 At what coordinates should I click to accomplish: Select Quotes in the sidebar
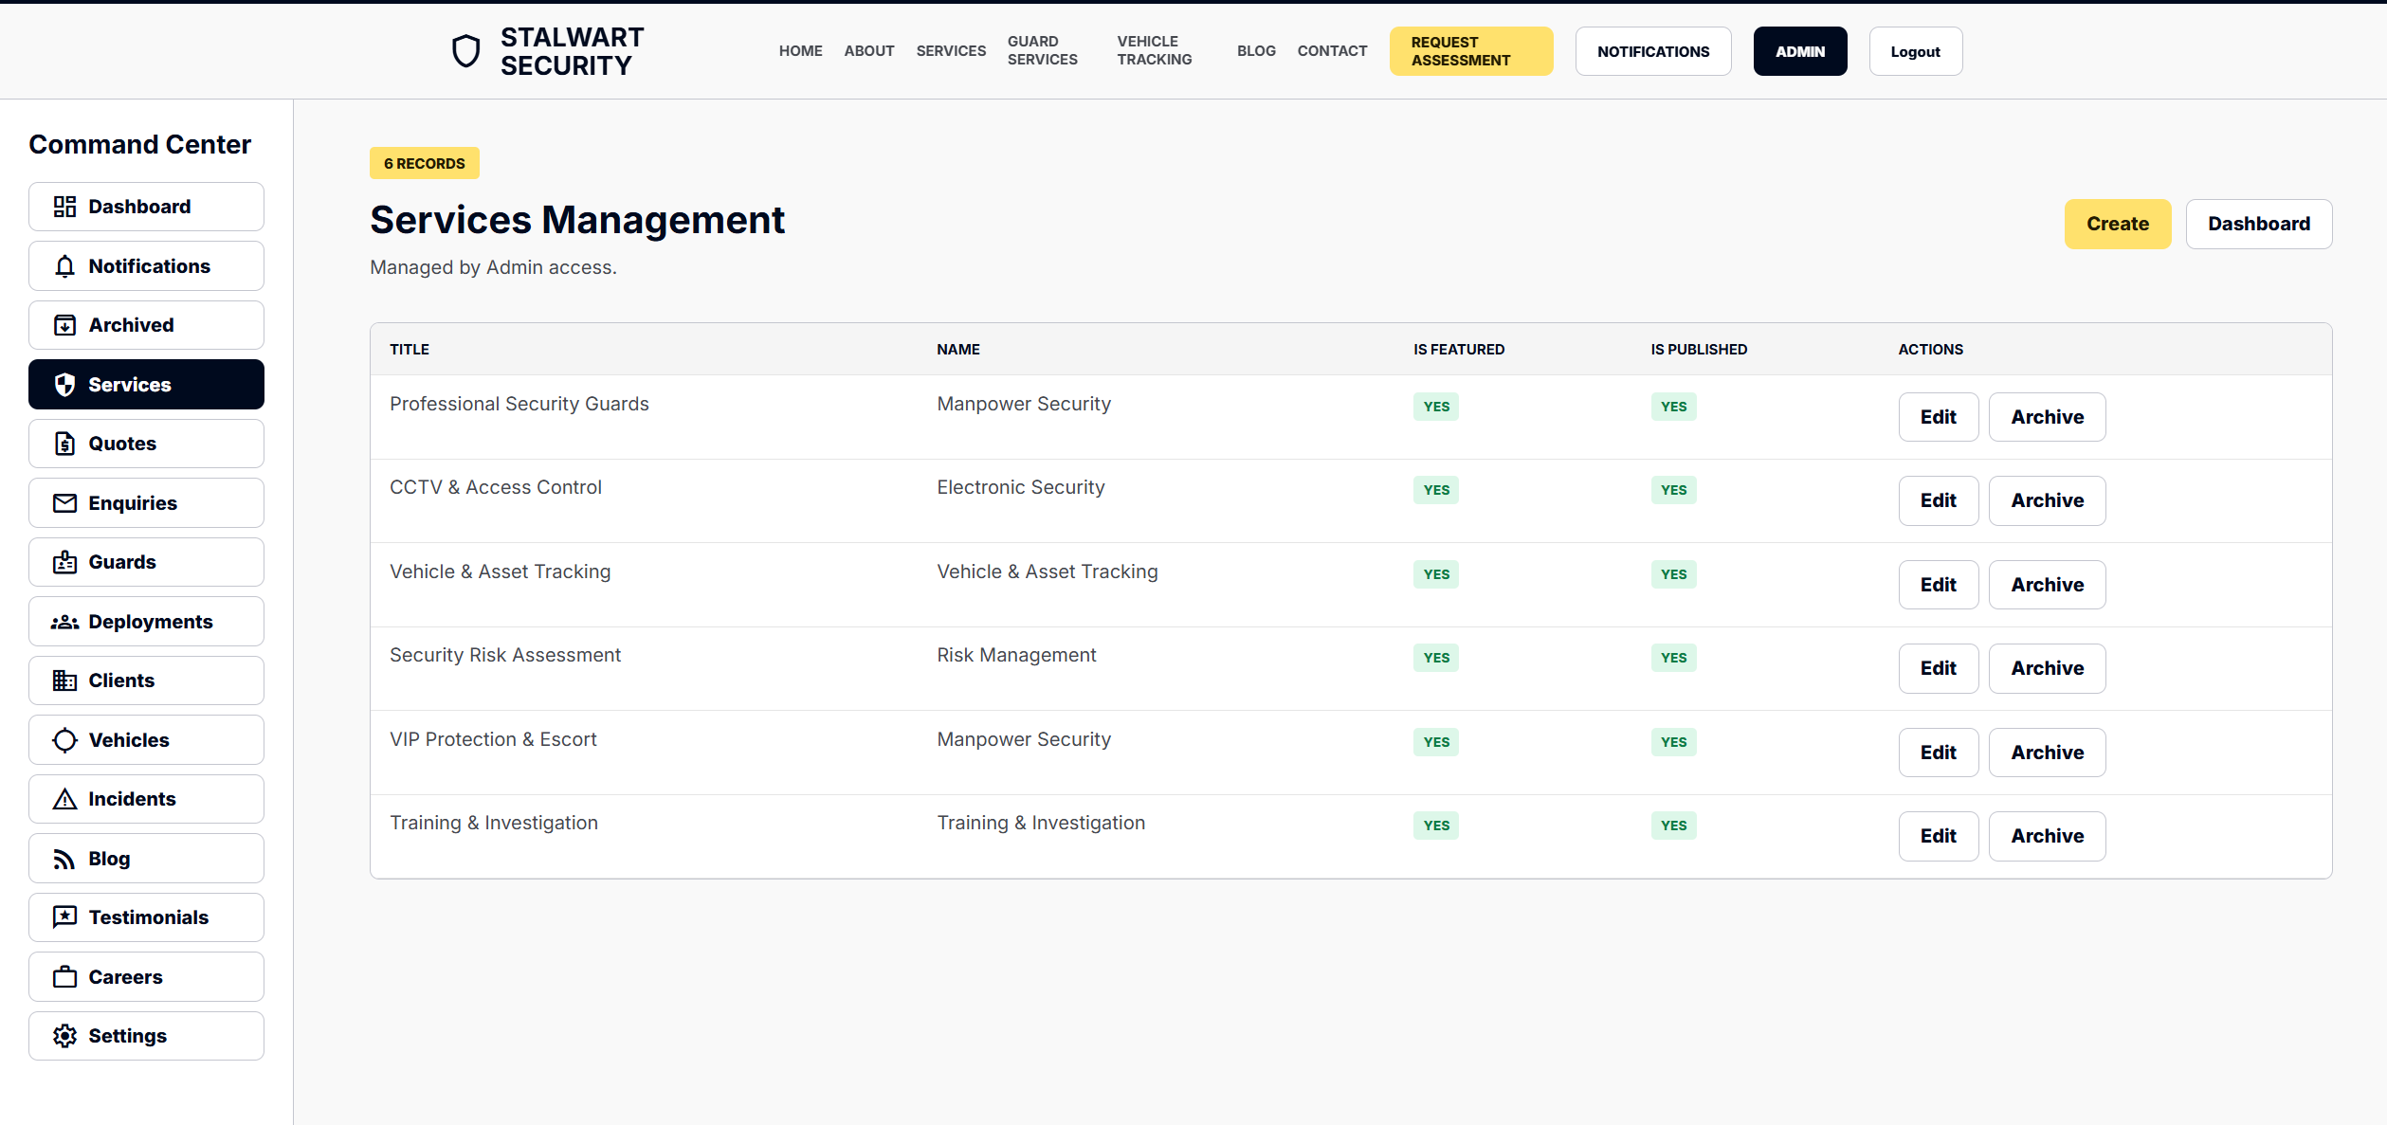point(146,444)
